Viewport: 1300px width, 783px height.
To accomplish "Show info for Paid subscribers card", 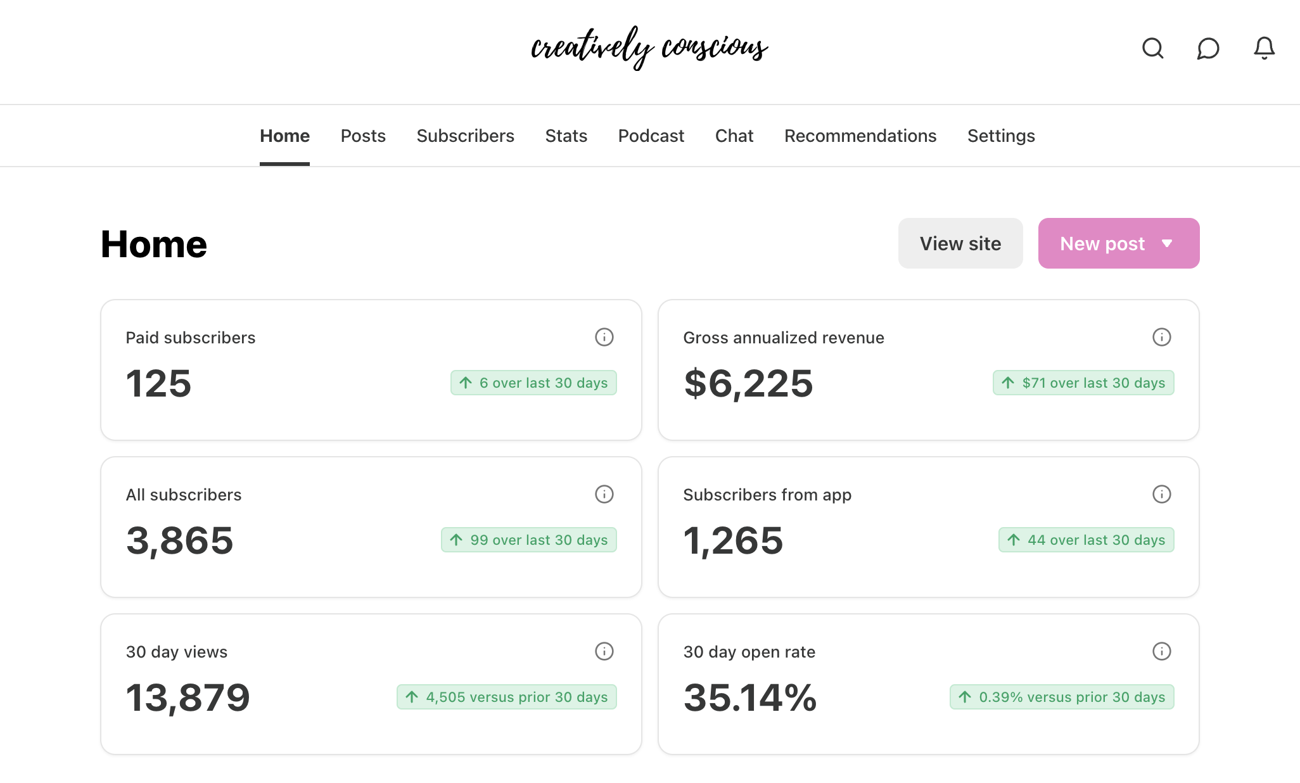I will pos(604,337).
